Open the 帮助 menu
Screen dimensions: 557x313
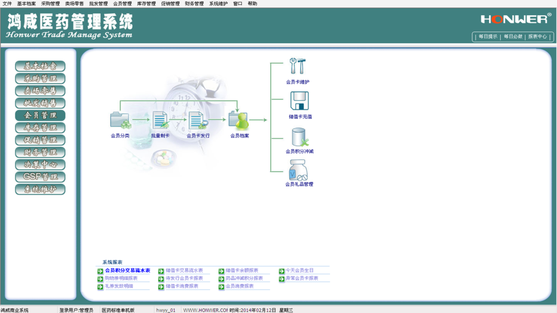(253, 4)
